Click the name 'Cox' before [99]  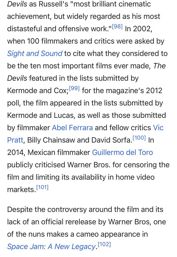[61, 91]
